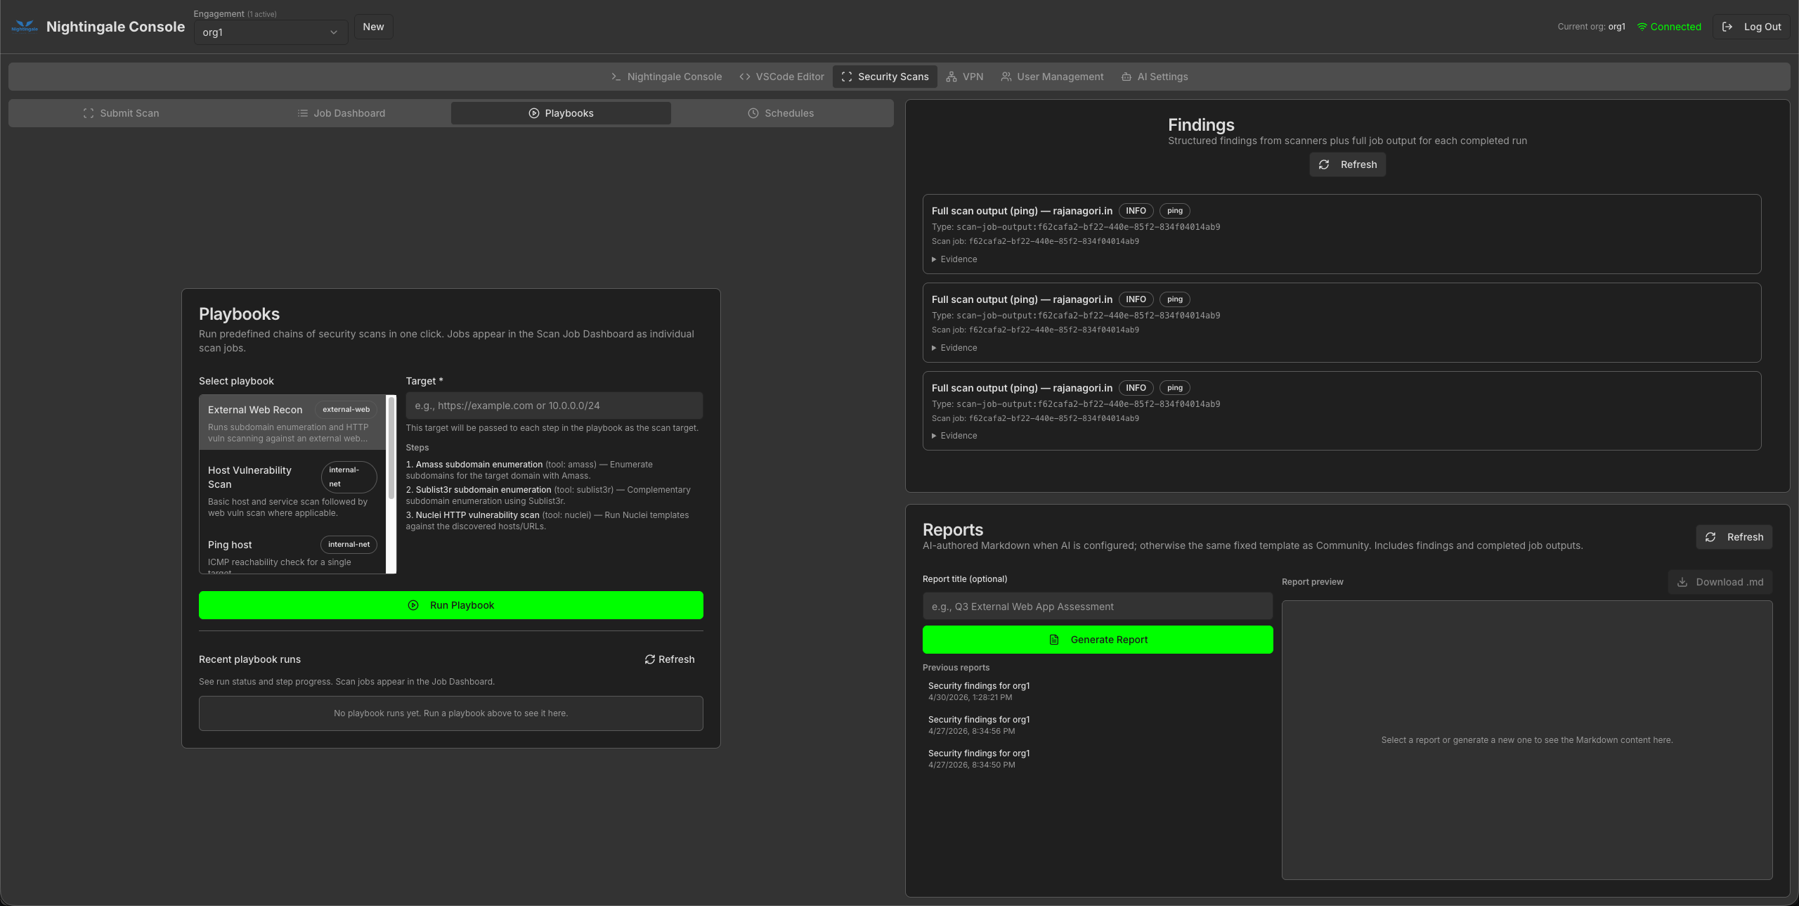Switch to the Submit Scan subtab

pyautogui.click(x=121, y=113)
